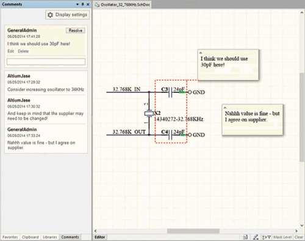Pin the Comments panel
305x241 pixels.
point(83,4)
